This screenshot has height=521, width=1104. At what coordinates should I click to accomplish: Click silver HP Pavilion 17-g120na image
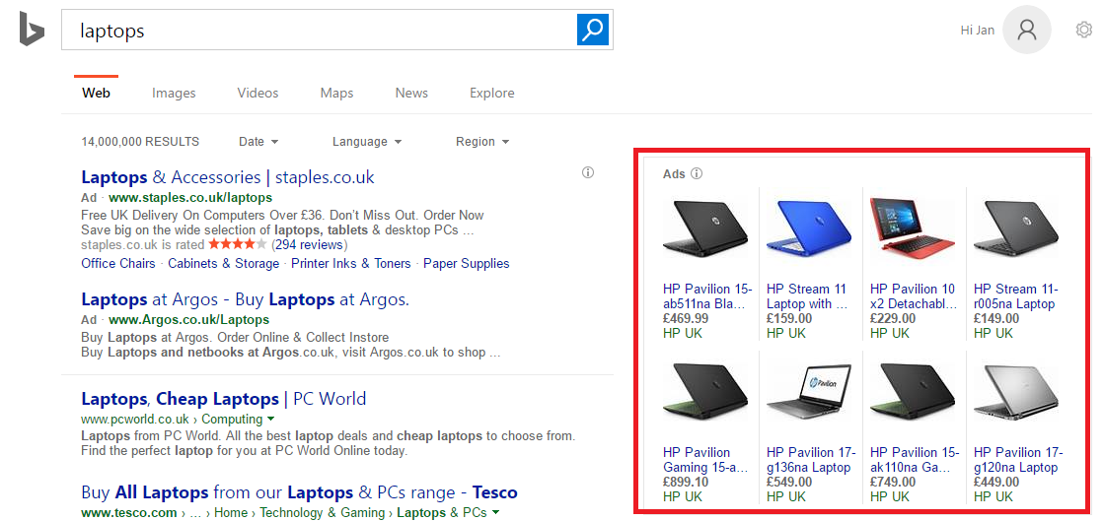click(x=1017, y=392)
